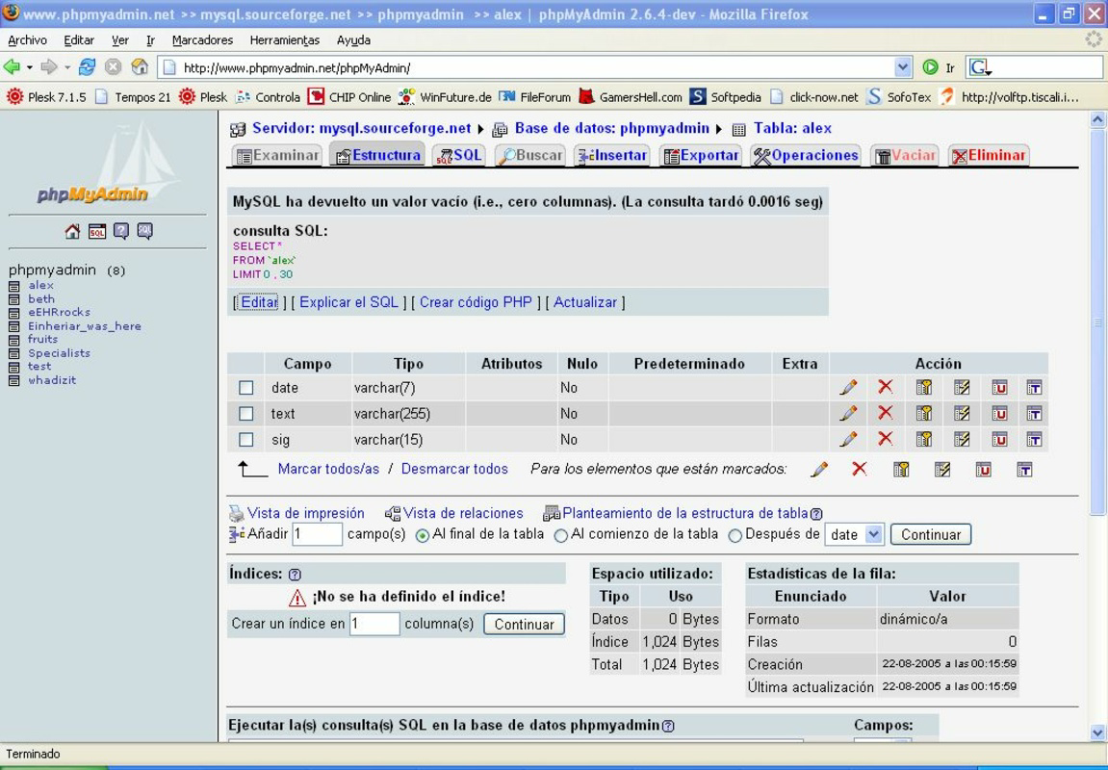Select Al comienzo de la tabla radio
Image resolution: width=1108 pixels, height=770 pixels.
click(x=561, y=535)
